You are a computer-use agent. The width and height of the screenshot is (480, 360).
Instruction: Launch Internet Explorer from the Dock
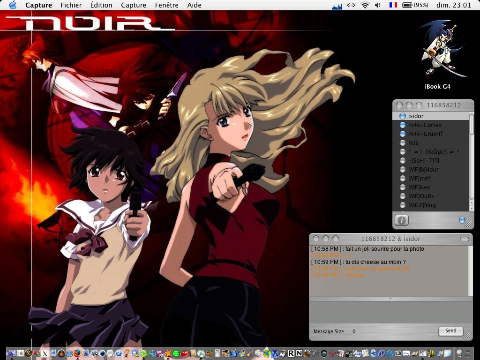coord(118,353)
